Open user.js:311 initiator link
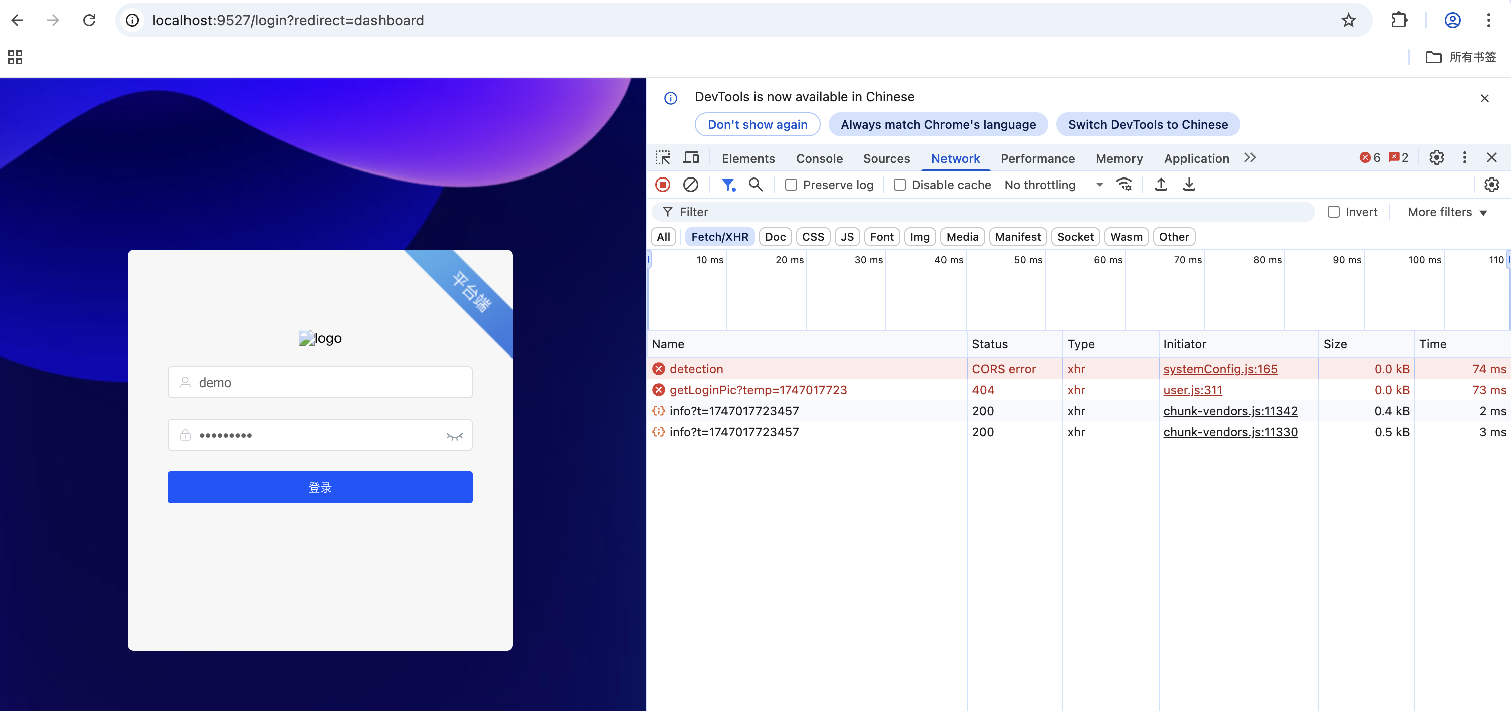The width and height of the screenshot is (1511, 711). pos(1193,390)
